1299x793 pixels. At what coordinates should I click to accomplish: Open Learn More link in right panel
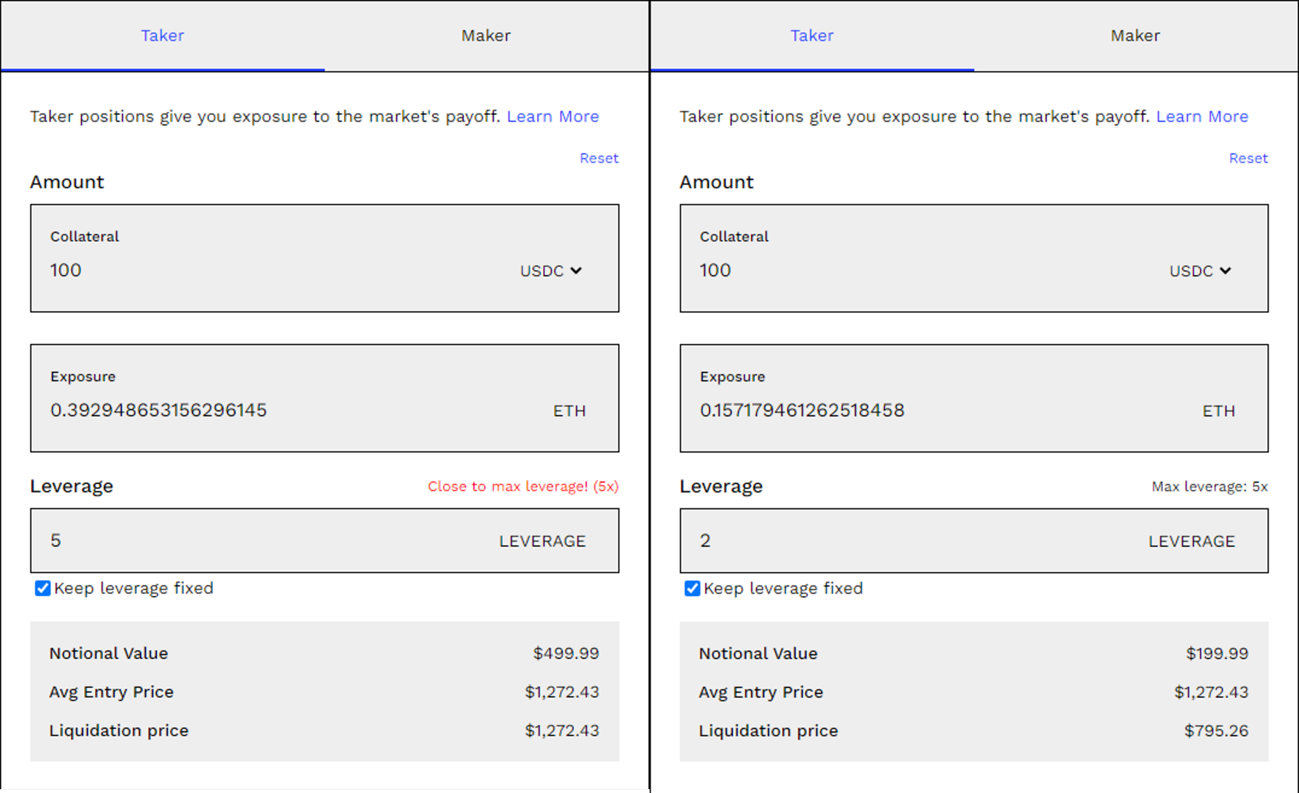[1202, 117]
